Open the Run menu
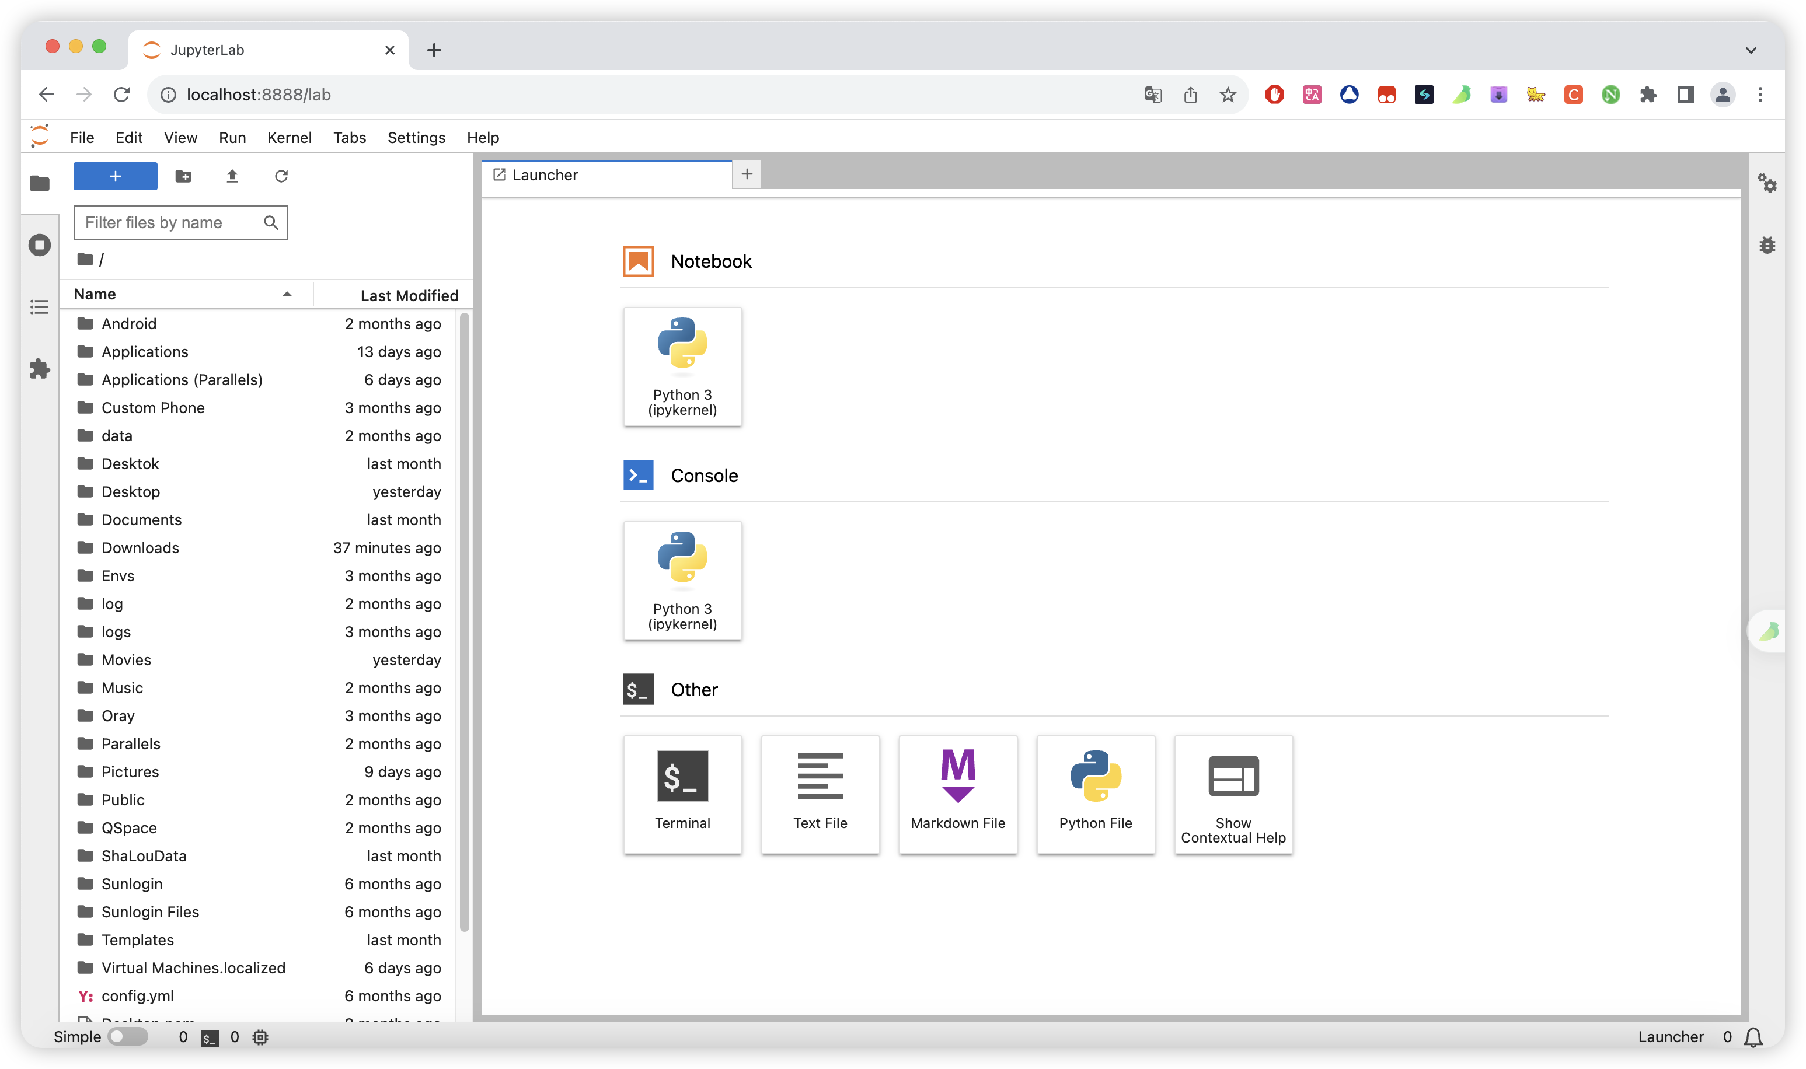This screenshot has width=1806, height=1069. click(232, 137)
